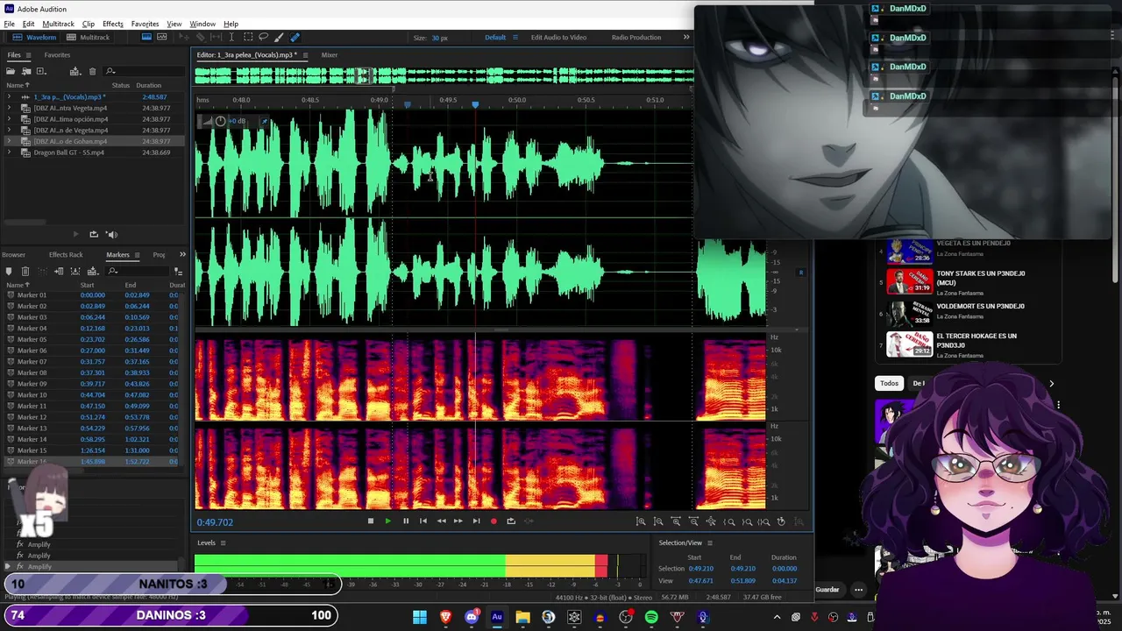1122x631 pixels.
Task: Select the Paintbrush Selection tool
Action: tap(279, 37)
